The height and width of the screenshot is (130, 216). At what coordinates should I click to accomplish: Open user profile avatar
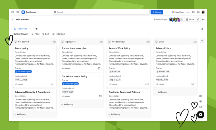click(x=203, y=12)
